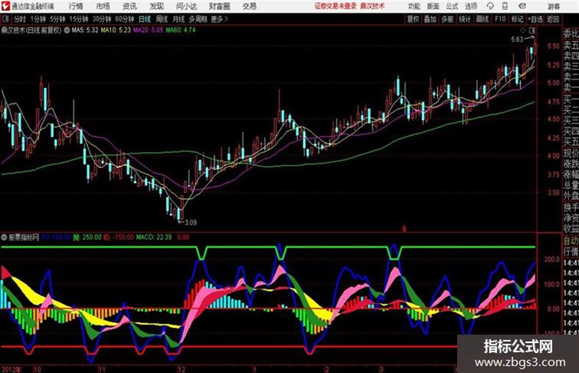Switch to the 1分钟 period tab

tap(37, 19)
